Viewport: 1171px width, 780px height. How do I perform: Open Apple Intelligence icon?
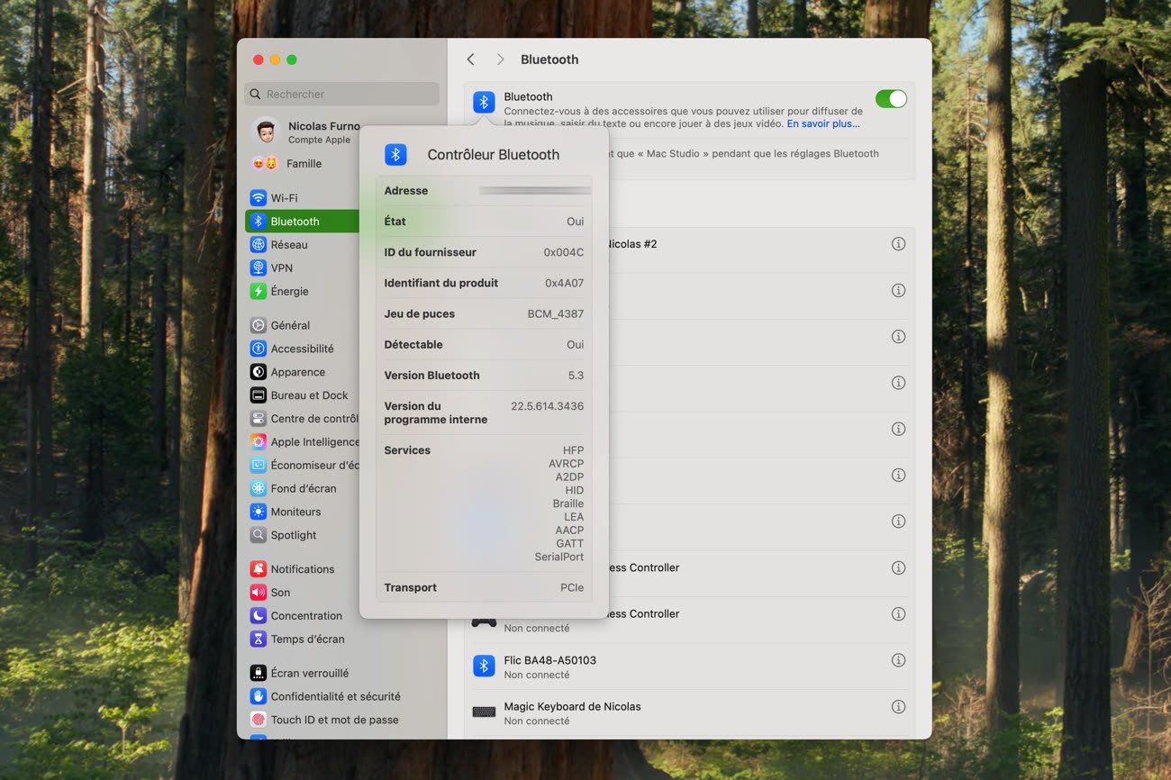tap(259, 442)
